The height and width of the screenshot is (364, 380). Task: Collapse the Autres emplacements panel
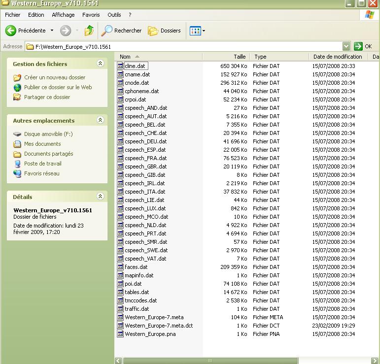pos(101,120)
